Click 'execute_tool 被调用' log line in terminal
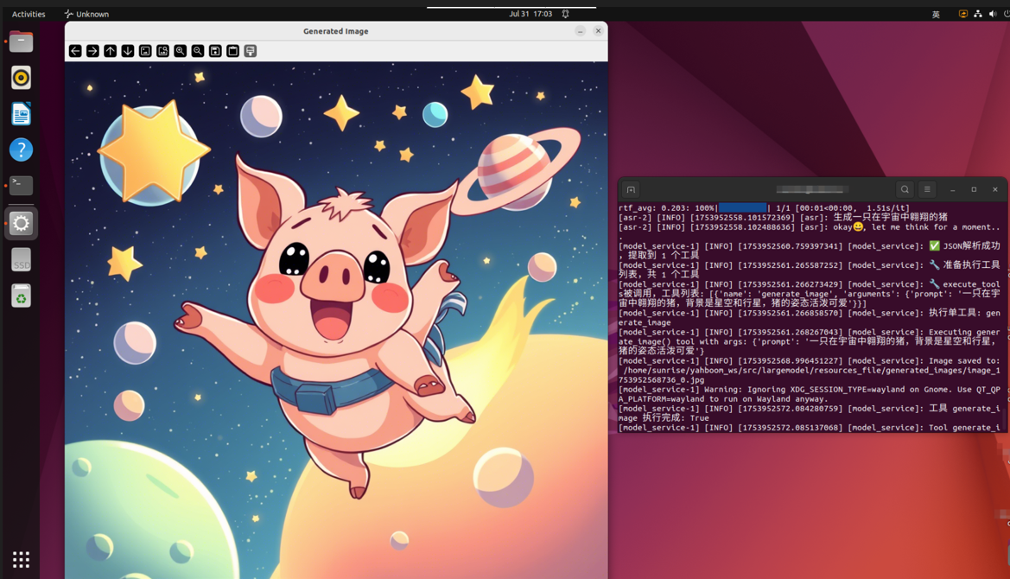Image resolution: width=1010 pixels, height=579 pixels. (x=809, y=294)
